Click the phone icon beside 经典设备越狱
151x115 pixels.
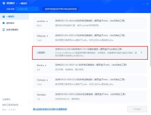[3, 30]
